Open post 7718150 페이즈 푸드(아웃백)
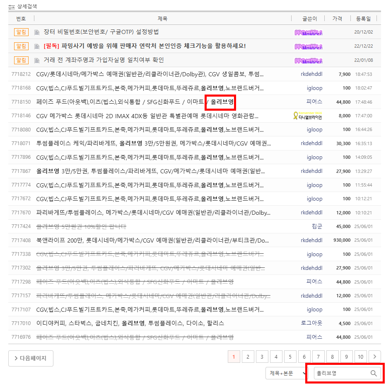The width and height of the screenshot is (386, 386). pyautogui.click(x=135, y=102)
